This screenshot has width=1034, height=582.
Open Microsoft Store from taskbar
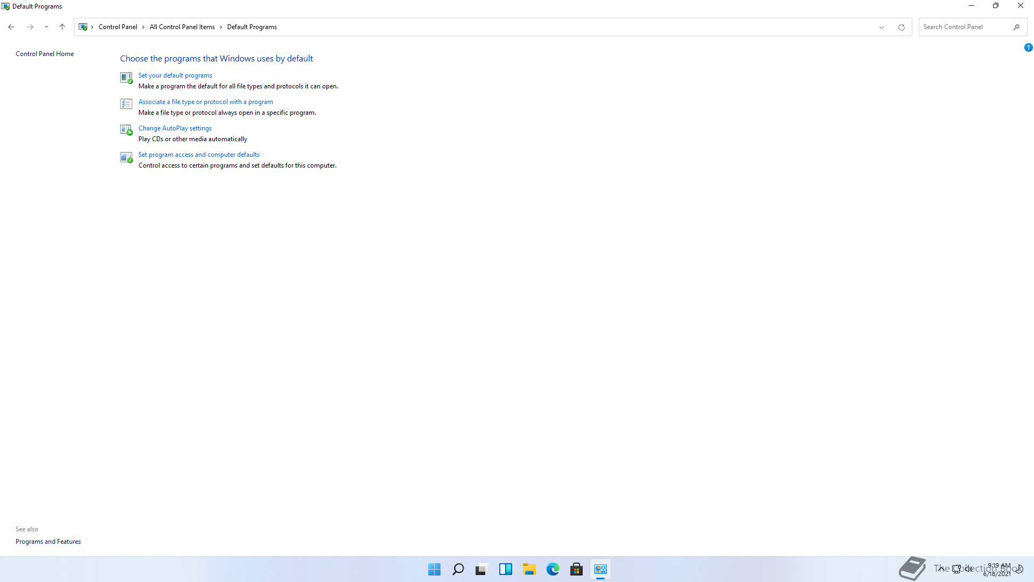coord(577,569)
